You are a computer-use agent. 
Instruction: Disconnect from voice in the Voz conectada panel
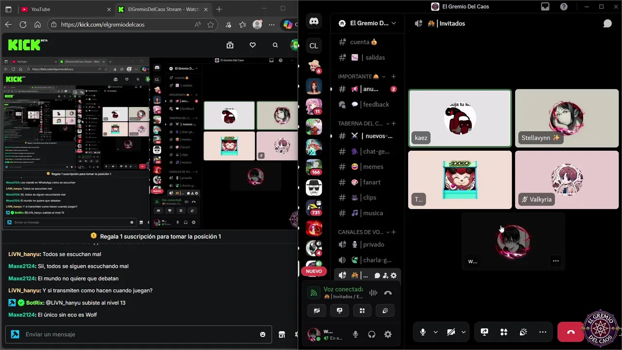click(x=388, y=293)
